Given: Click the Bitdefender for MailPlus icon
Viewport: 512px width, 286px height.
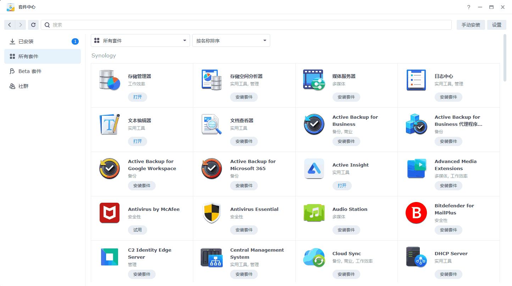Looking at the screenshot, I should point(416,213).
